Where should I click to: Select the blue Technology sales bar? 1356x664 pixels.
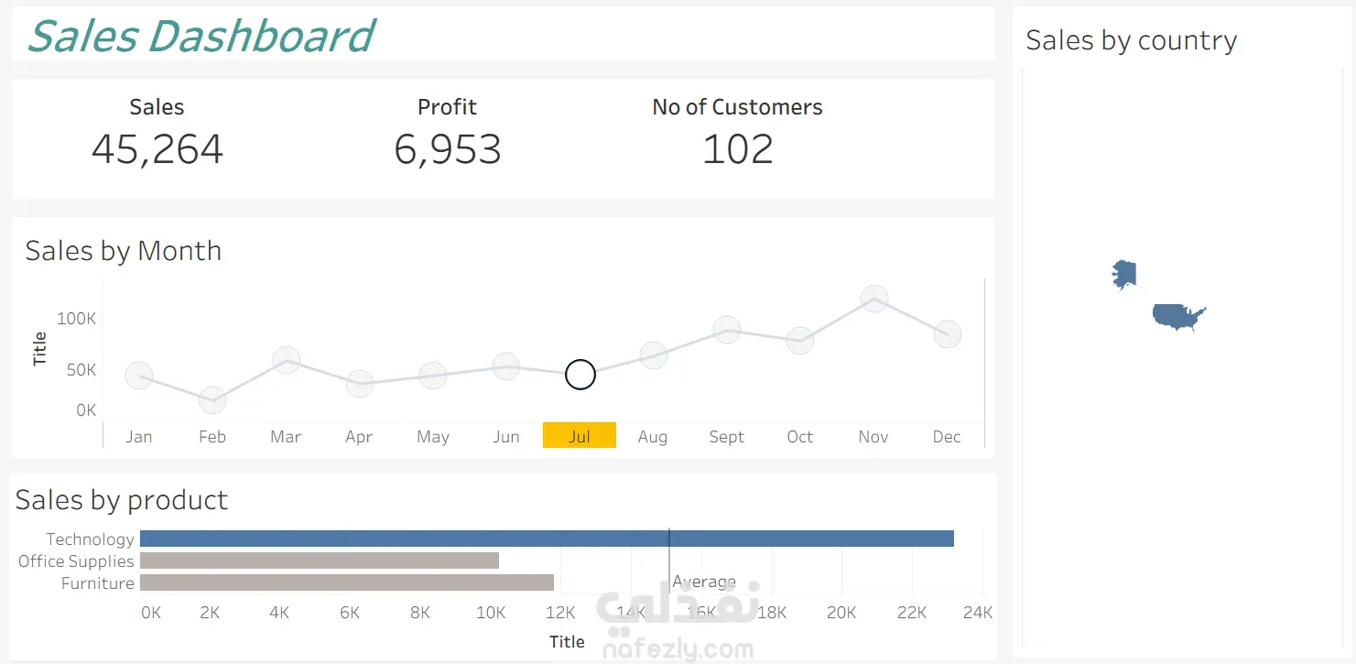[547, 539]
